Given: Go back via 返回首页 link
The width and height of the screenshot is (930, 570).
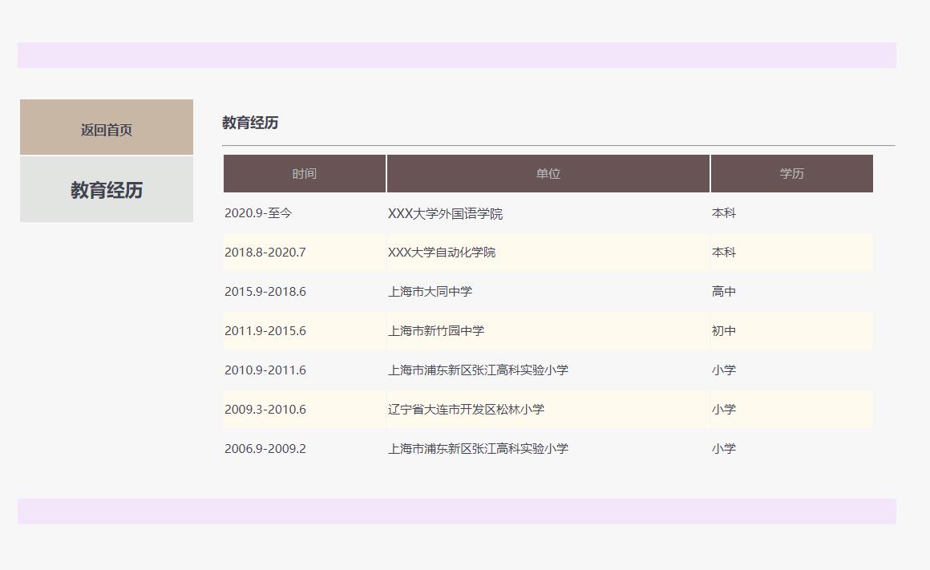Looking at the screenshot, I should pos(107,127).
